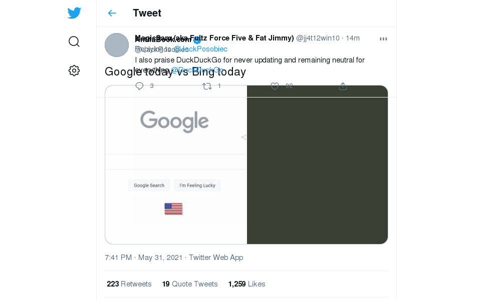
Task: View the 223 Retweets list
Action: [129, 284]
